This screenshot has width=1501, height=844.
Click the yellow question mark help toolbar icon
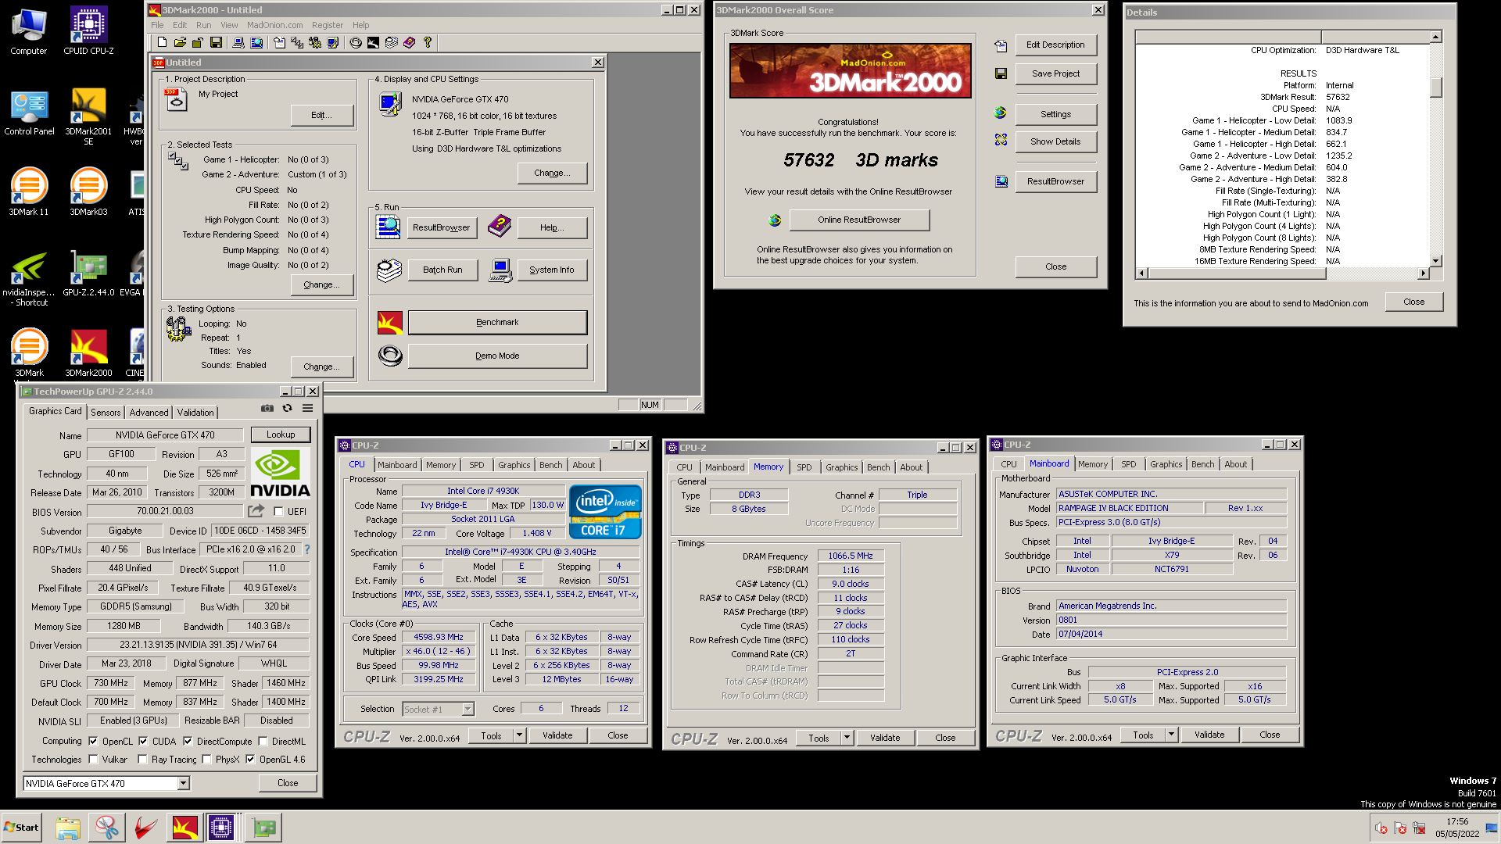point(428,42)
